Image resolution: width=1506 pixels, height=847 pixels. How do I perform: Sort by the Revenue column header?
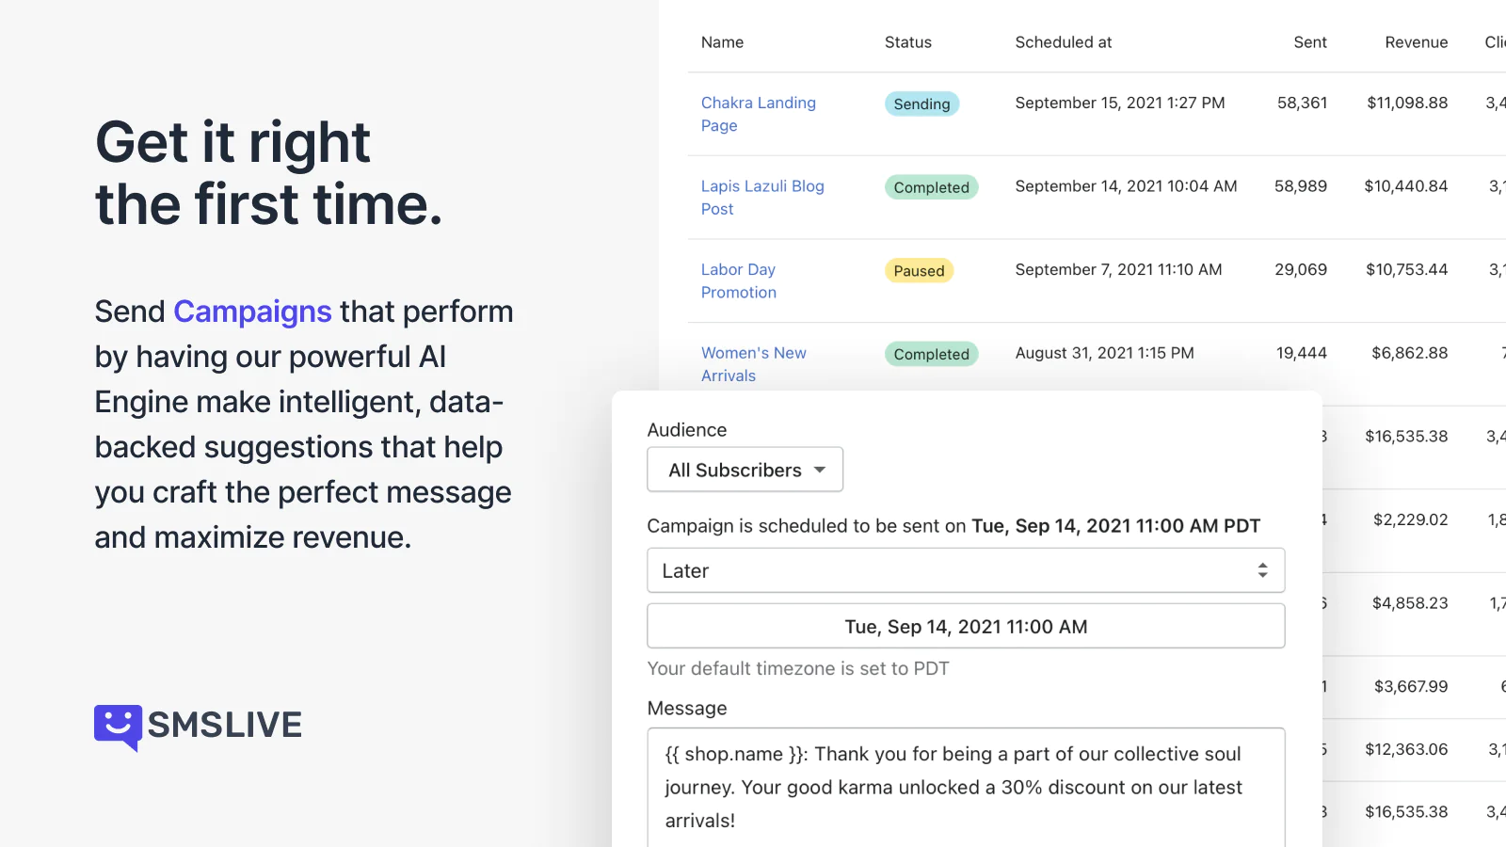1416,42
